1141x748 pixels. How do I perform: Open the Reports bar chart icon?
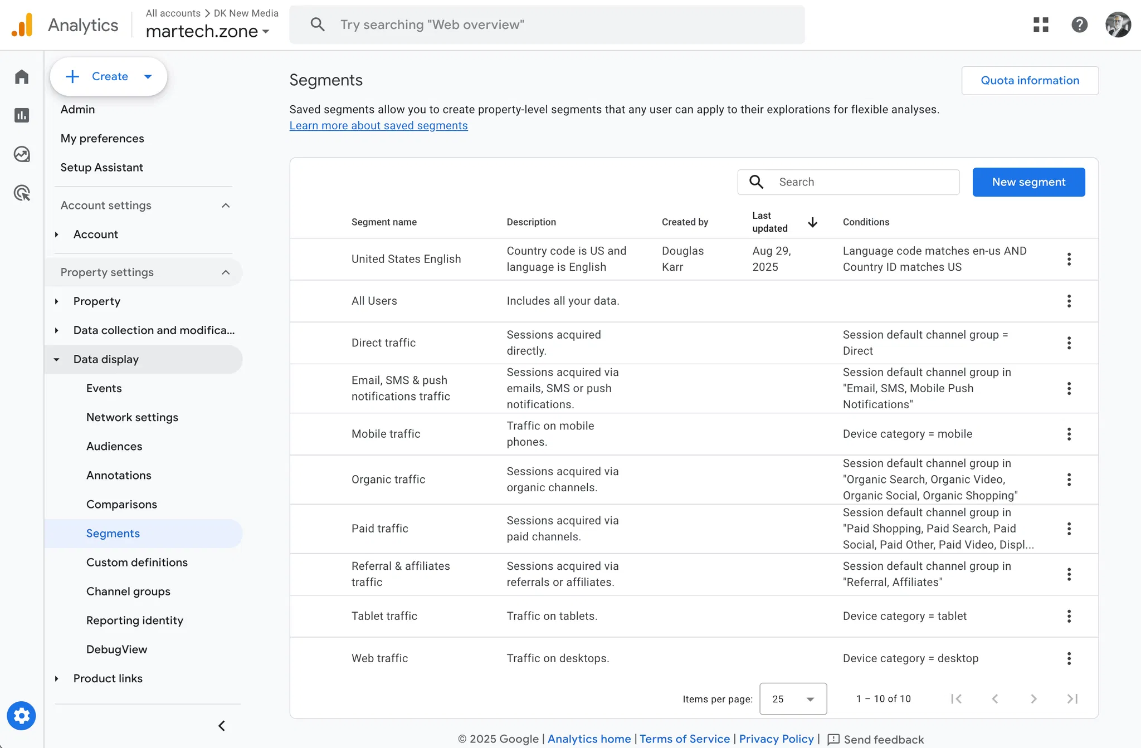pyautogui.click(x=22, y=115)
